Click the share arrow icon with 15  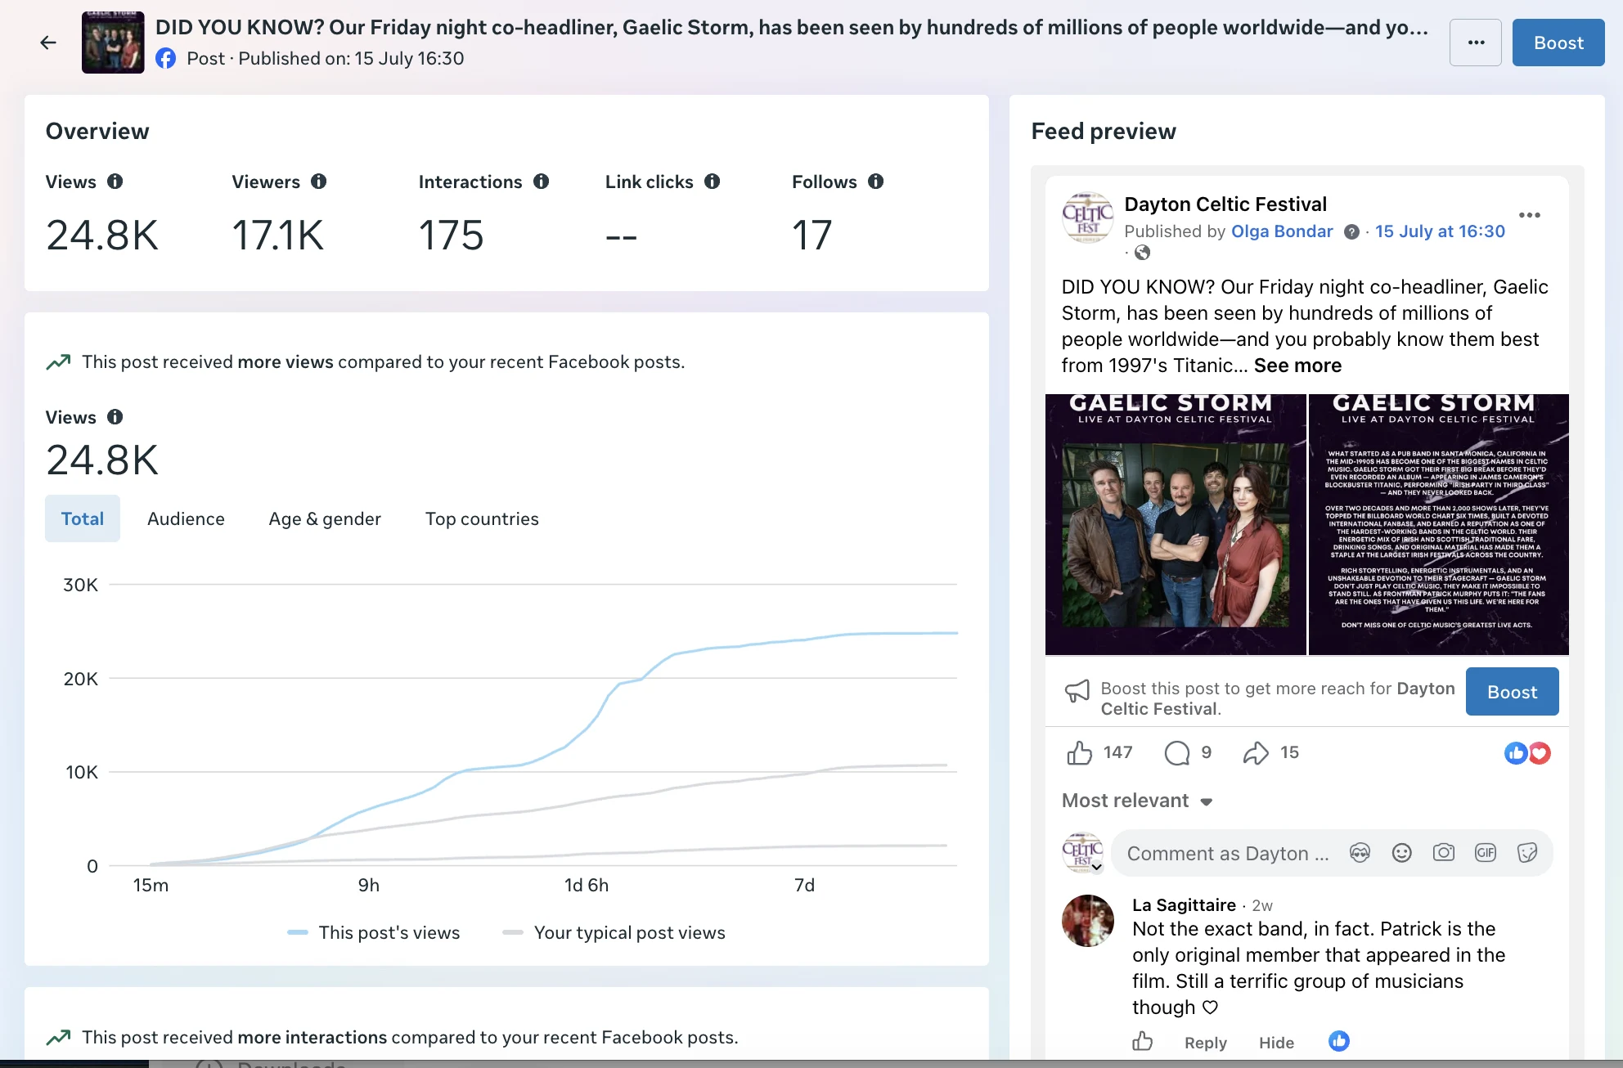pos(1255,752)
